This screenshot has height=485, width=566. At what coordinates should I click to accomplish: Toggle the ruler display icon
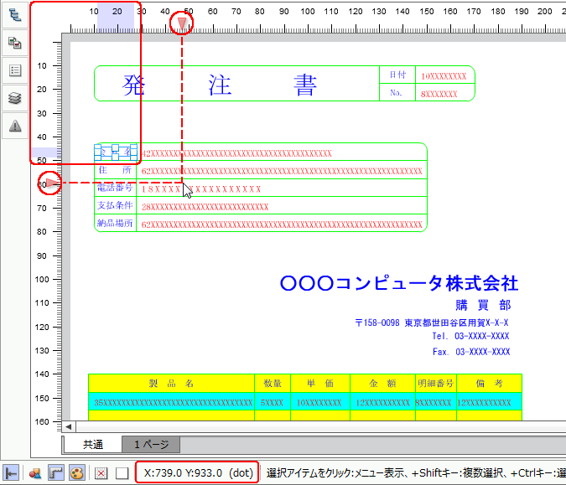click(x=56, y=473)
